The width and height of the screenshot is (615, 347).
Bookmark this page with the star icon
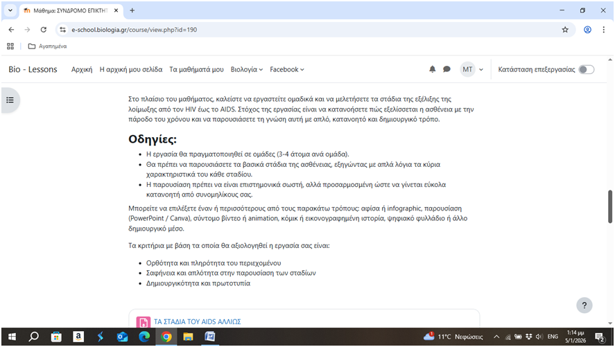coord(565,30)
